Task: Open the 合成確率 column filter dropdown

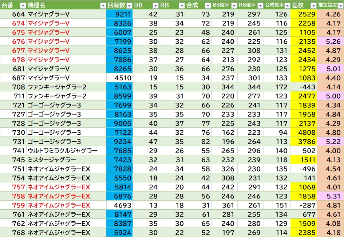Action: 287,6
